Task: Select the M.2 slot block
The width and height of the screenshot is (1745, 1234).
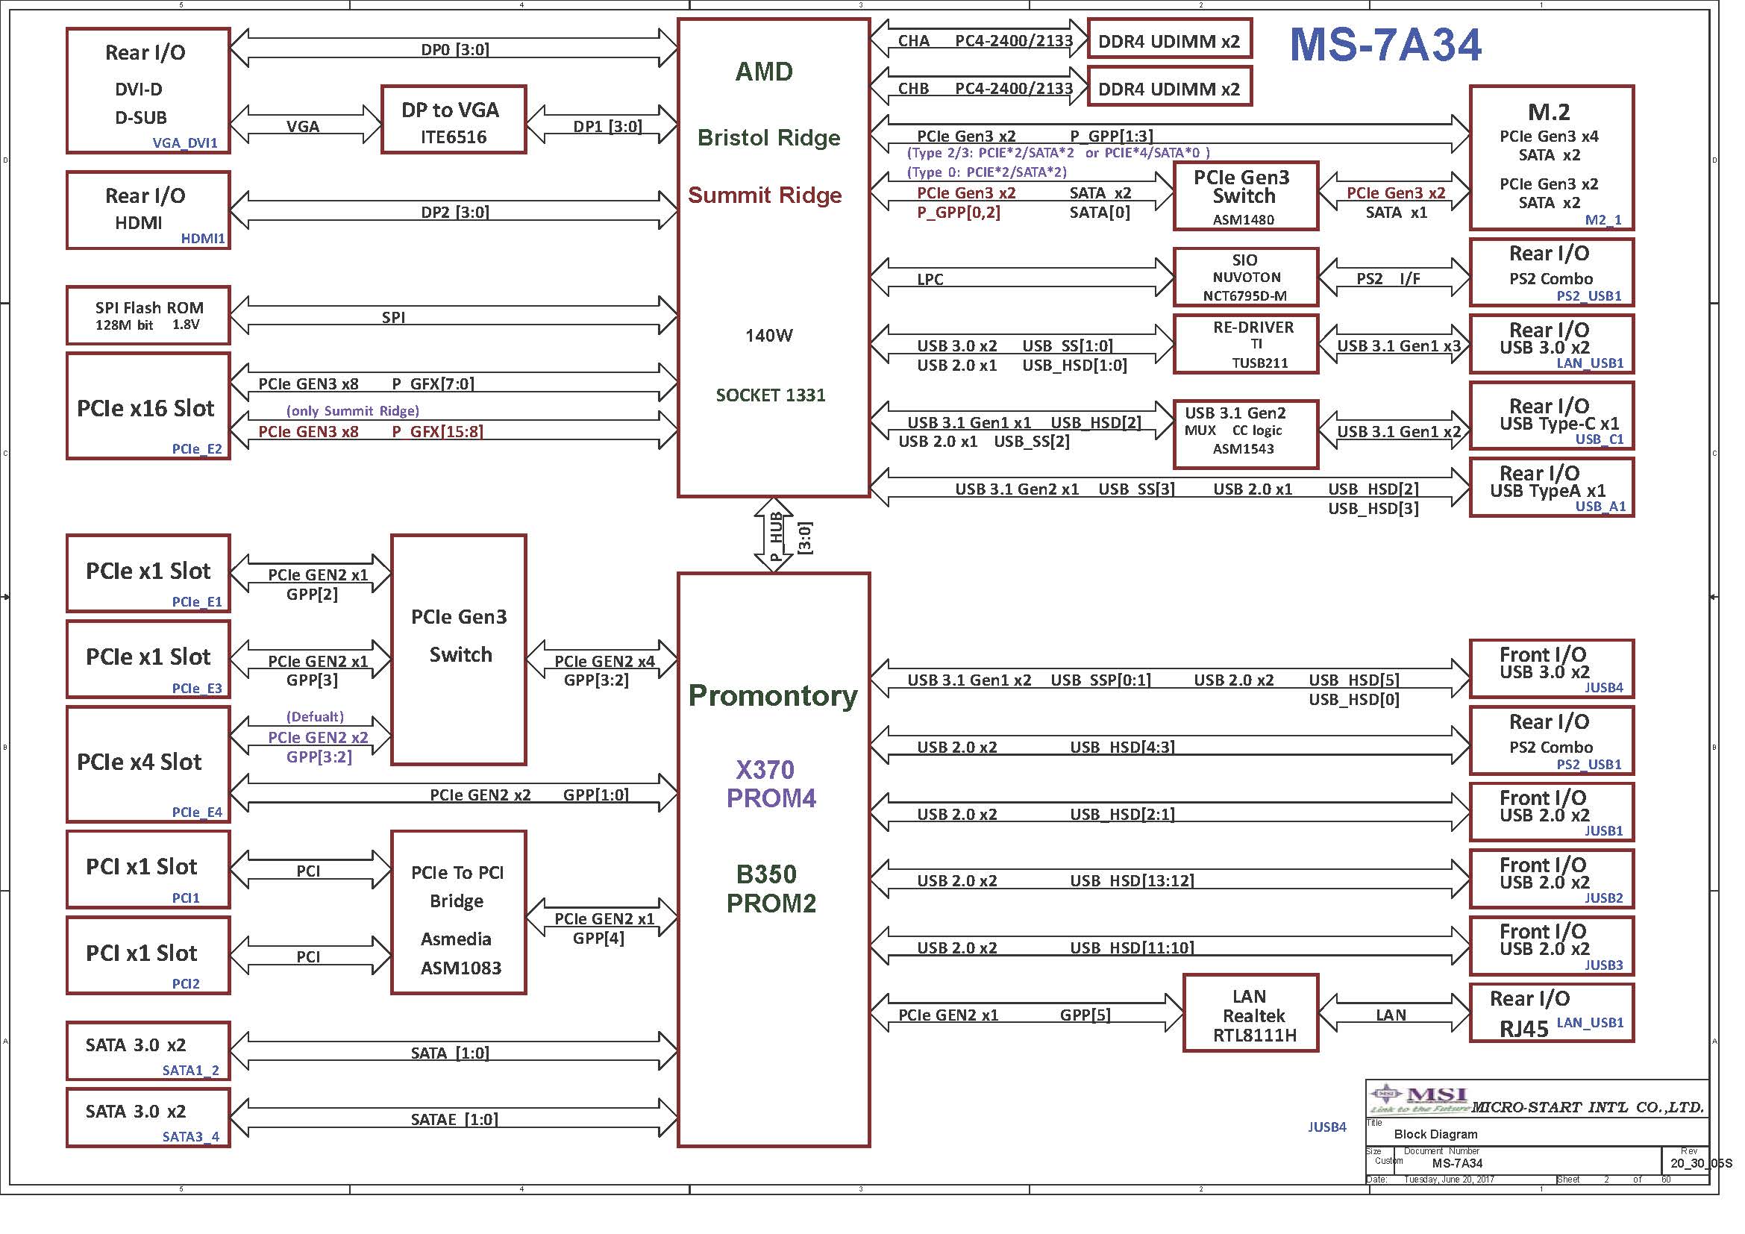Action: point(1550,157)
